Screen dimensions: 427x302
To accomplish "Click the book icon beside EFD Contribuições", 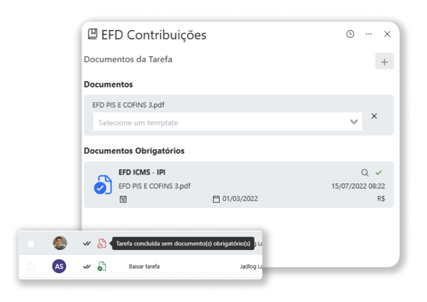I will [93, 34].
